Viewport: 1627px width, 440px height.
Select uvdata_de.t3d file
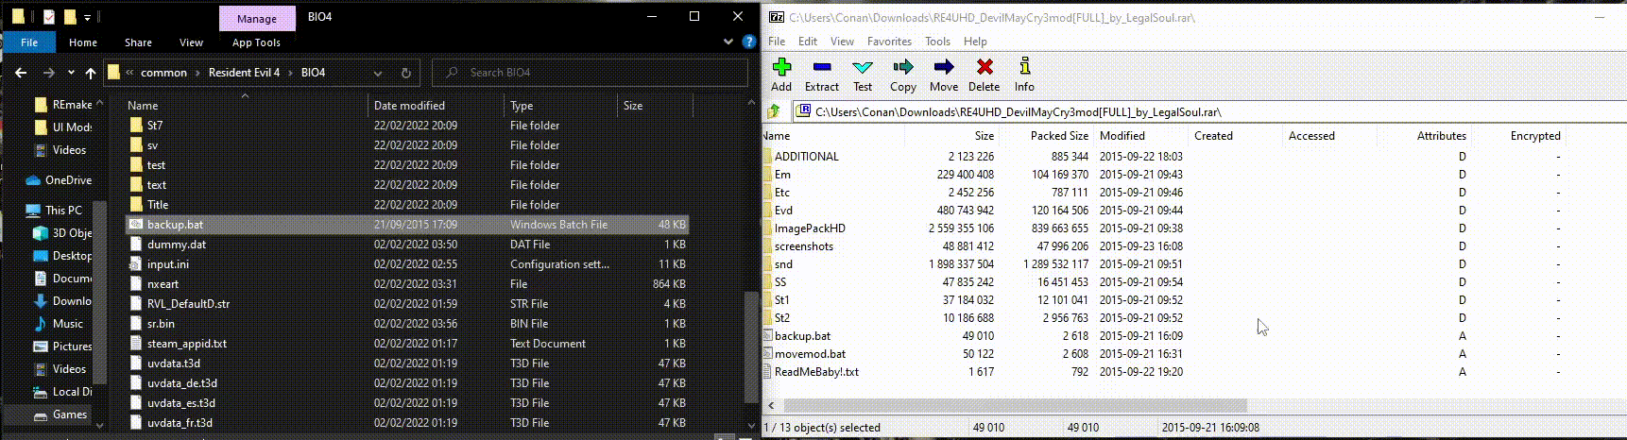(407, 383)
